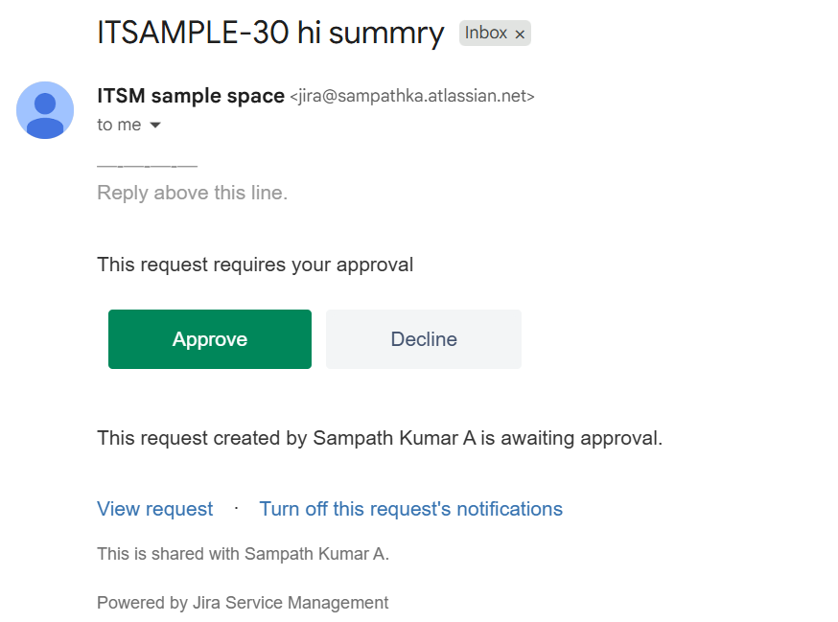Remove the Inbox label with its x icon

[x=520, y=35]
